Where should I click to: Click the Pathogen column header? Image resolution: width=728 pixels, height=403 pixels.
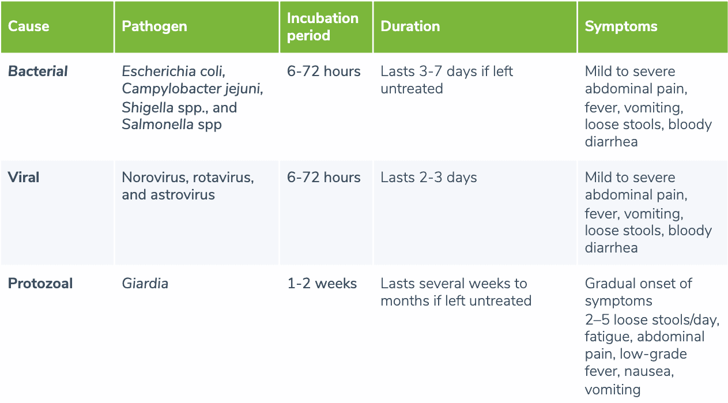(x=154, y=27)
